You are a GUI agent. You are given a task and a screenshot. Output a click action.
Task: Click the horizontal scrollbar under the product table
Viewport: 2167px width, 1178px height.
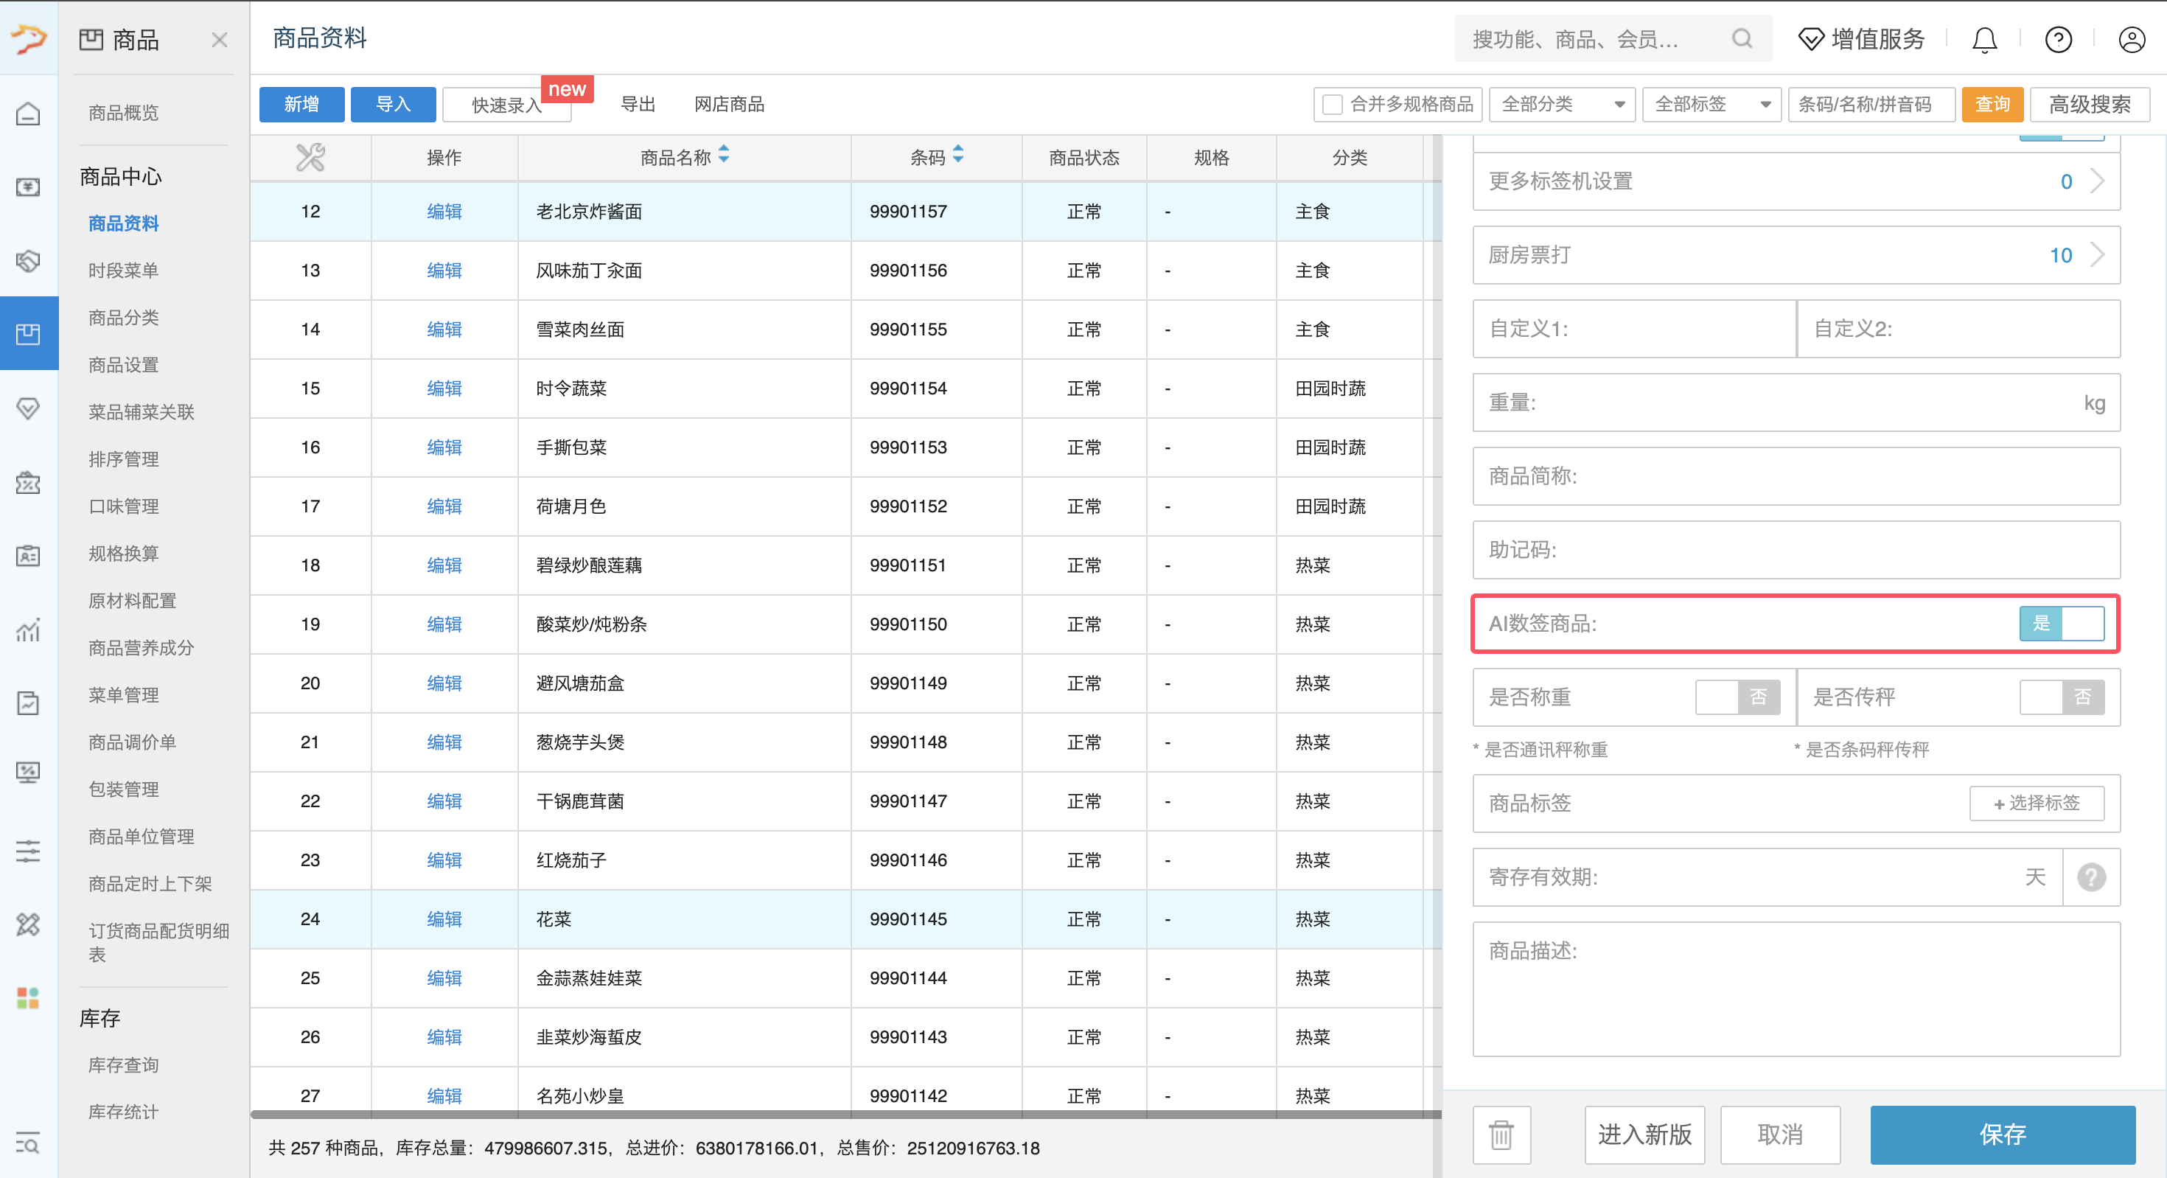(x=845, y=1115)
